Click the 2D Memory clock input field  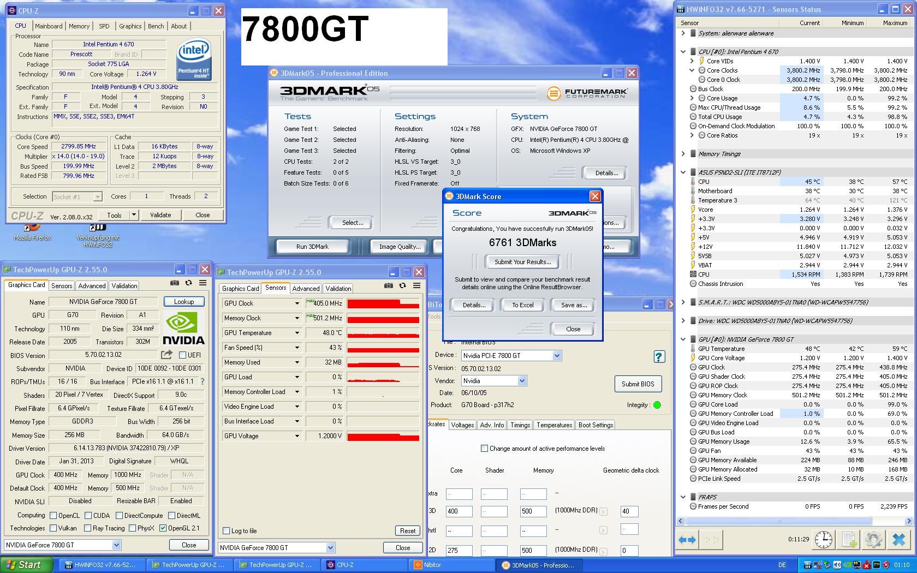533,550
